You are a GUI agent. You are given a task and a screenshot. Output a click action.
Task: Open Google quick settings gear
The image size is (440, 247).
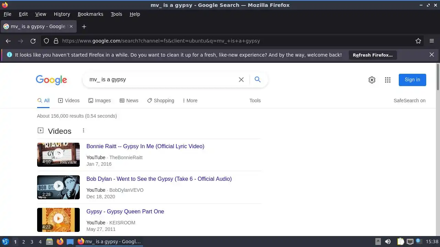click(372, 80)
